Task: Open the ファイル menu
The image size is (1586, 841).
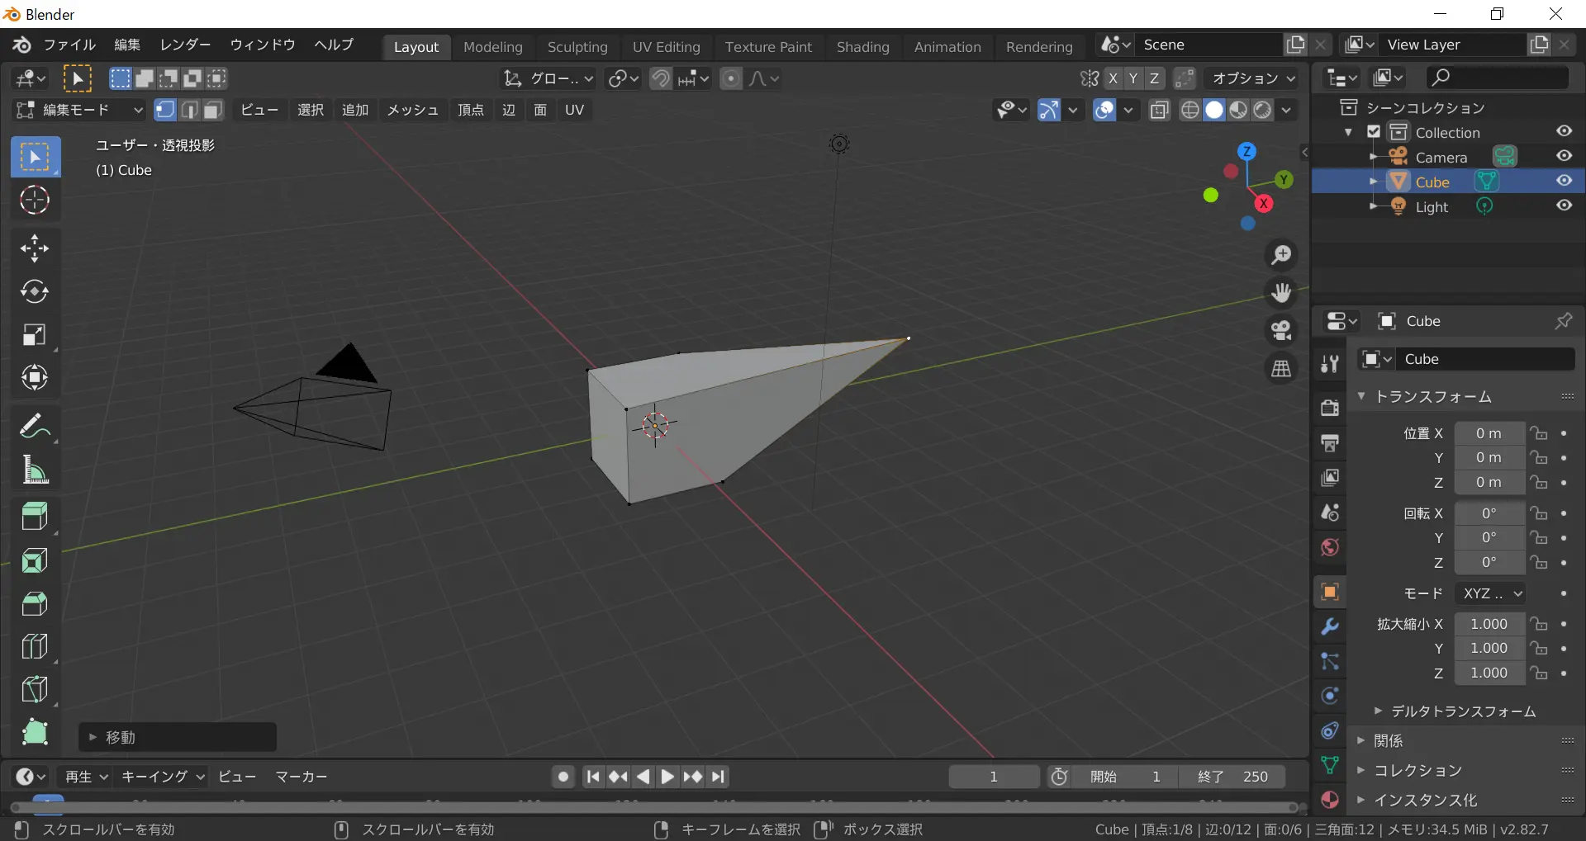Action: click(x=69, y=45)
